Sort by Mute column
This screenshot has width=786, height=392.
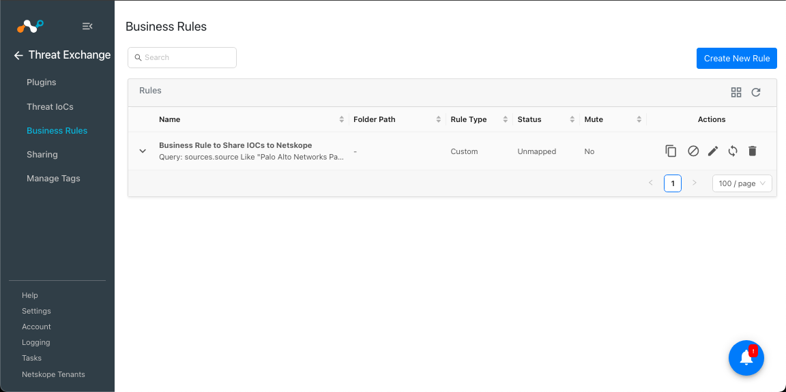pyautogui.click(x=639, y=120)
